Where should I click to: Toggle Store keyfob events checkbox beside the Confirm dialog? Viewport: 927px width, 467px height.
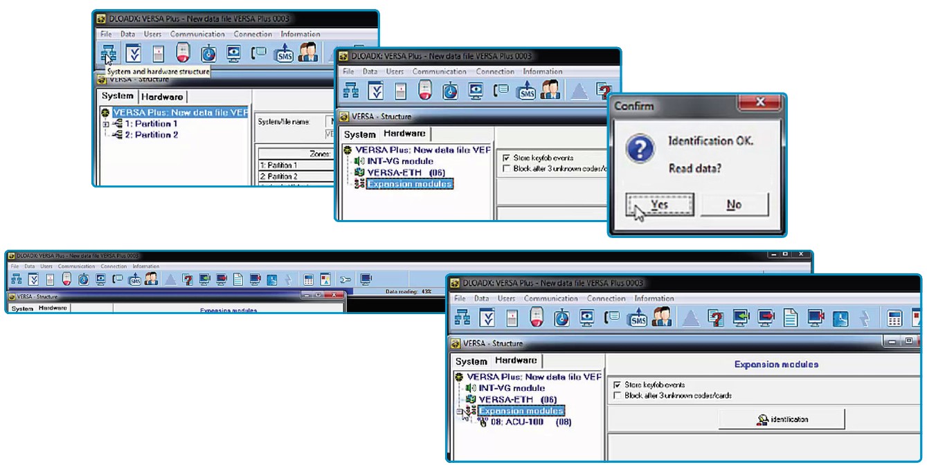point(507,158)
